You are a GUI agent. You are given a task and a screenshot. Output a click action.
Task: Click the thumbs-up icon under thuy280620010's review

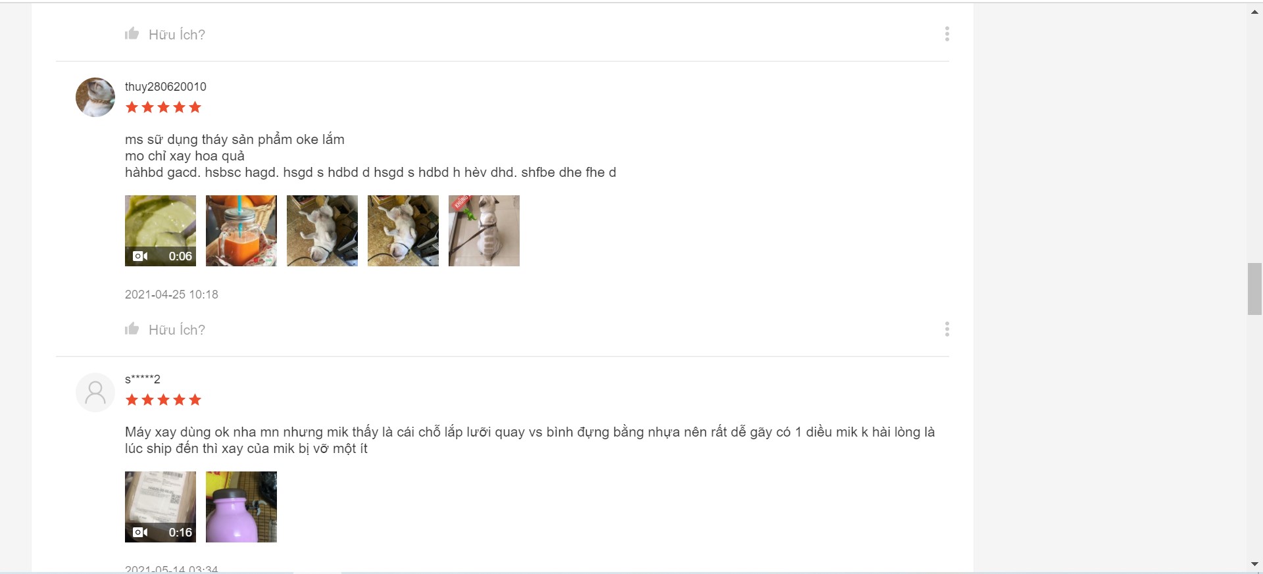(132, 329)
